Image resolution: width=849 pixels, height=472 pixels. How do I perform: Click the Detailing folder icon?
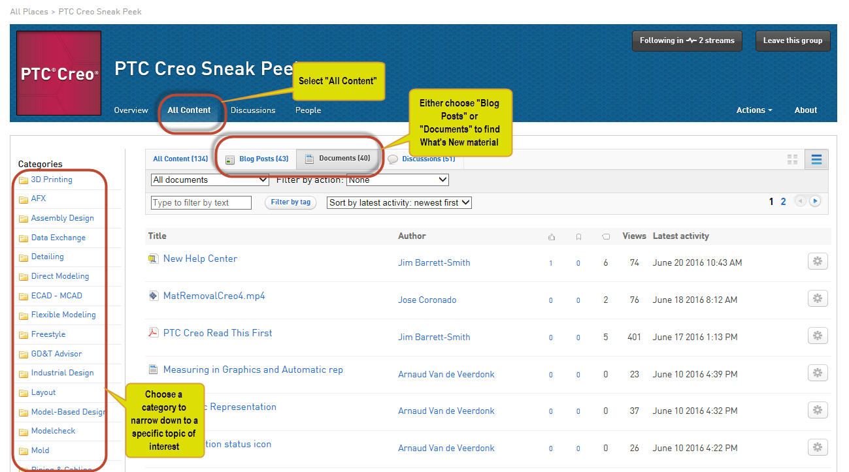(24, 257)
